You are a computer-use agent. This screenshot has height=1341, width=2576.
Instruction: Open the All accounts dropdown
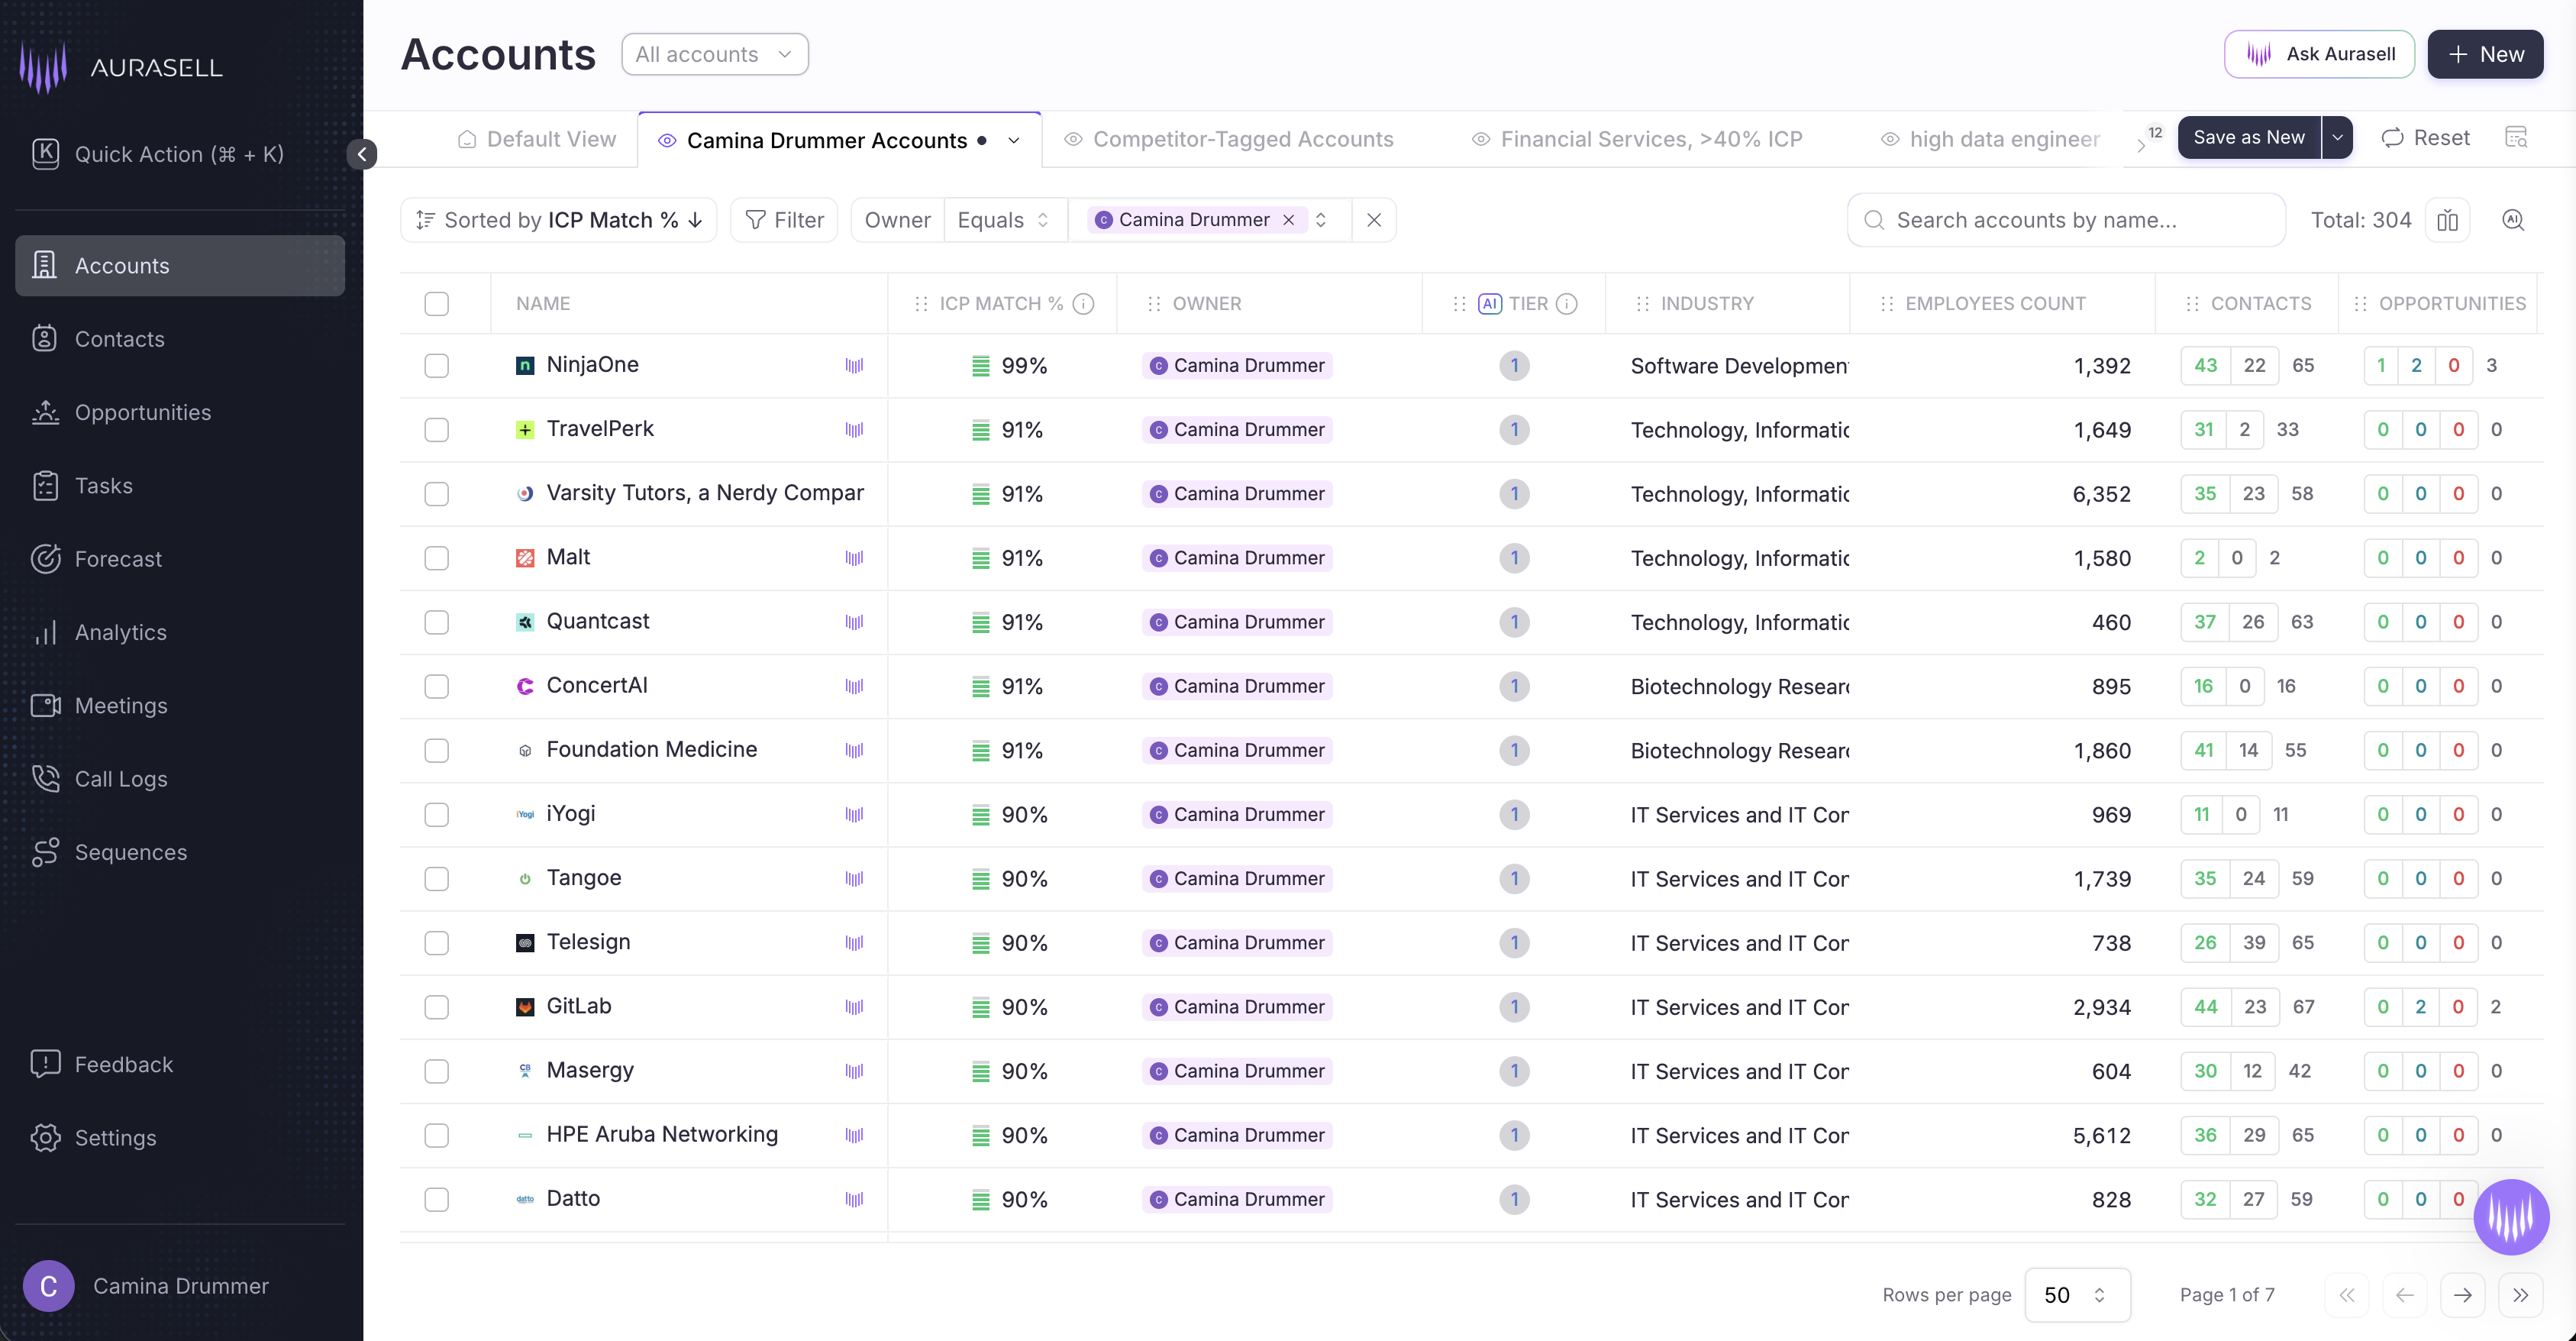(714, 54)
